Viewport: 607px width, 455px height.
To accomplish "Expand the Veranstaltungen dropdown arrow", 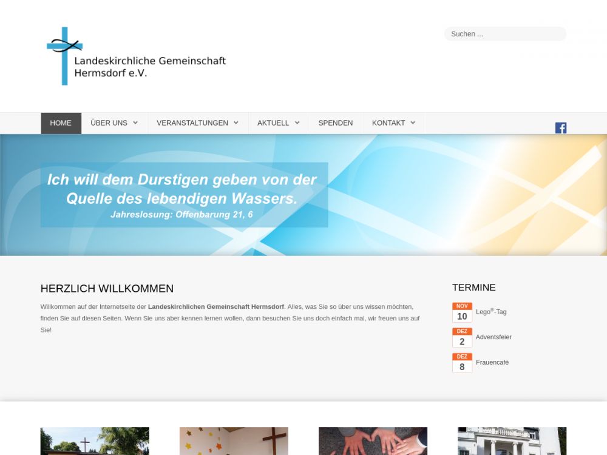I will pos(236,123).
